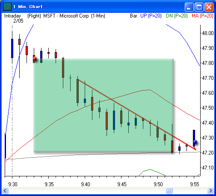Click the 9:40 time axis label
The image size is (216, 196).
click(86, 184)
